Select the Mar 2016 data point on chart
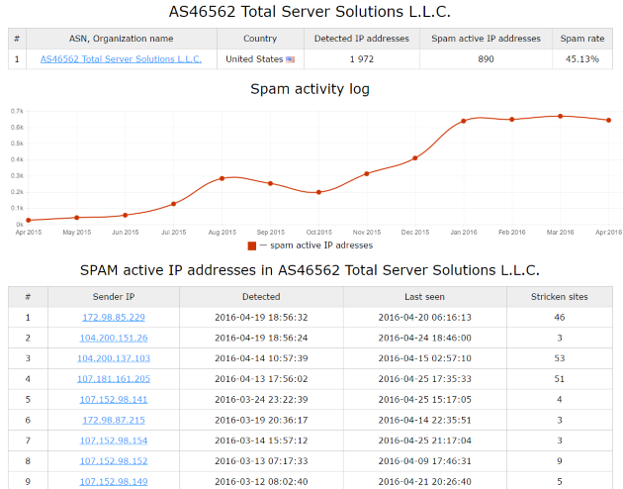 click(x=561, y=117)
